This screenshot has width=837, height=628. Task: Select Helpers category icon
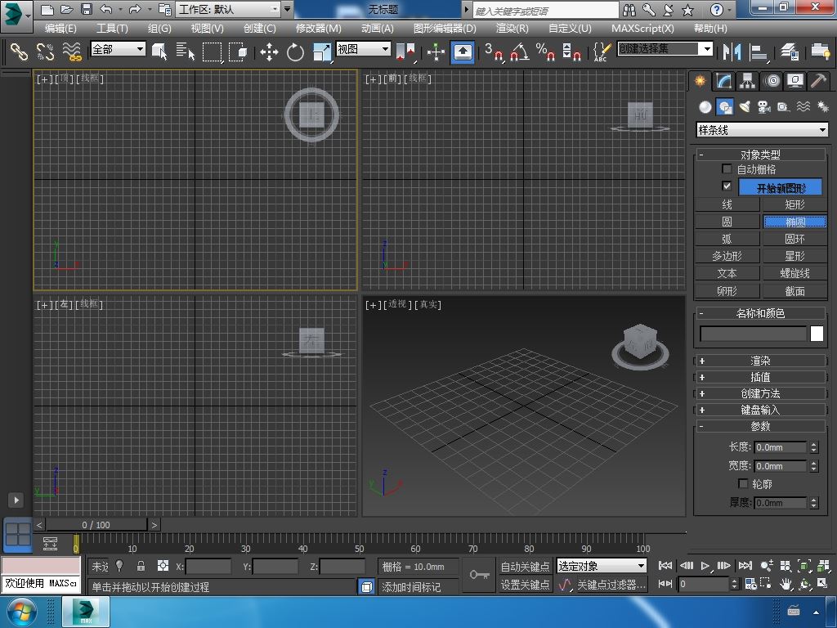783,107
